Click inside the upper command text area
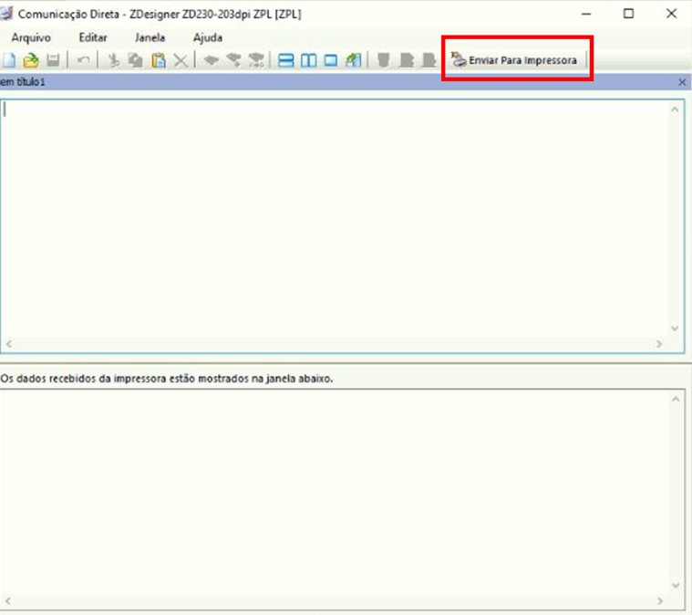The width and height of the screenshot is (692, 615). click(328, 210)
